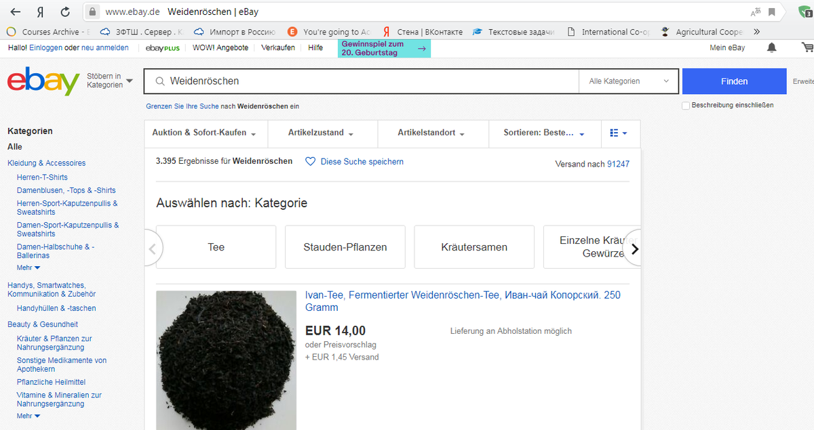Click the heart icon to save search
This screenshot has height=430, width=814.
[310, 162]
